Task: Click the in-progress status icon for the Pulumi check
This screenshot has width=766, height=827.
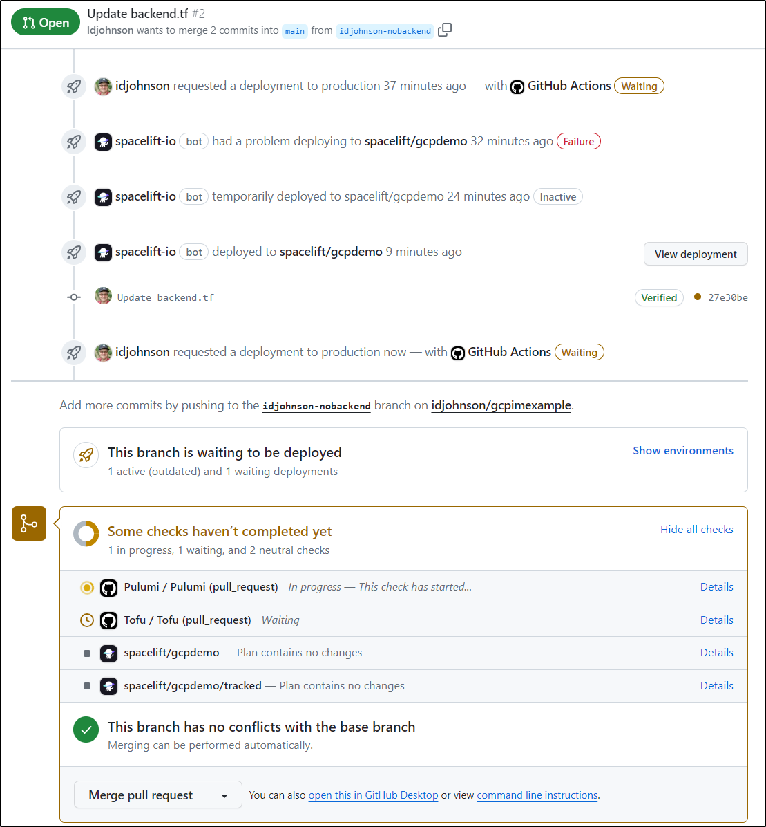Action: pos(87,588)
